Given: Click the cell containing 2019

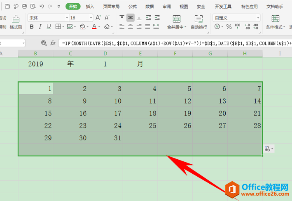Looking at the screenshot, I should [35, 64].
